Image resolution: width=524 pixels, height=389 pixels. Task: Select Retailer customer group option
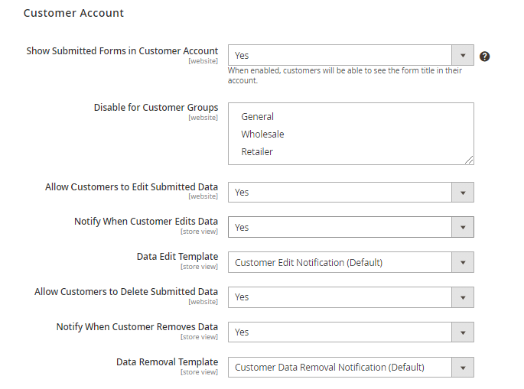(257, 152)
